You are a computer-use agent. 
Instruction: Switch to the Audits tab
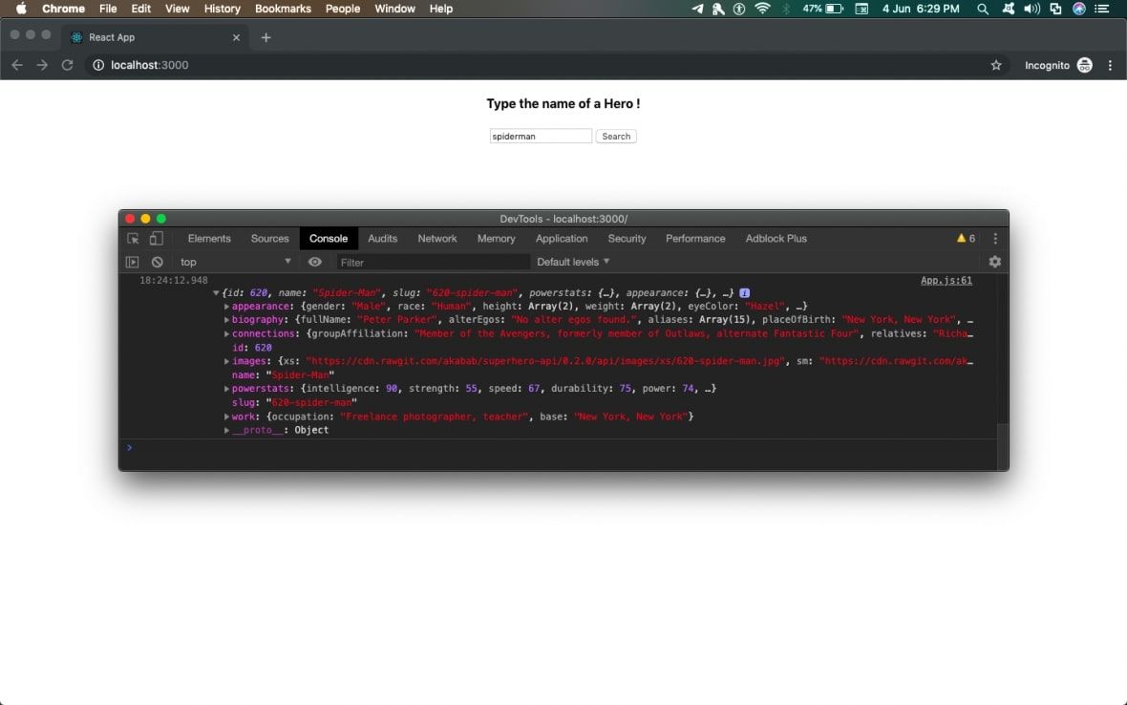(382, 239)
